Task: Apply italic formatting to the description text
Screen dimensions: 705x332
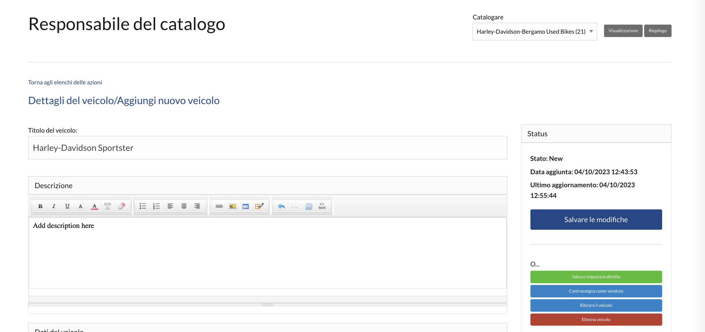Action: tap(54, 206)
